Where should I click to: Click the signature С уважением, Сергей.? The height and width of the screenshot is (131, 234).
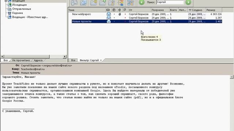[18, 111]
